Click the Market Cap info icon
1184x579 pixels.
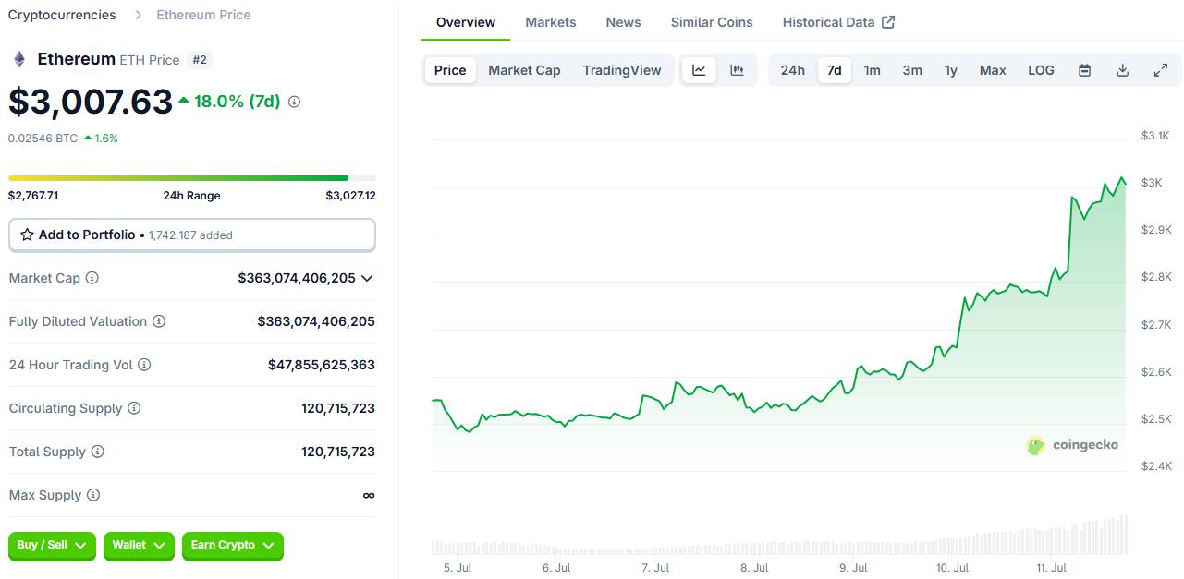coord(92,278)
